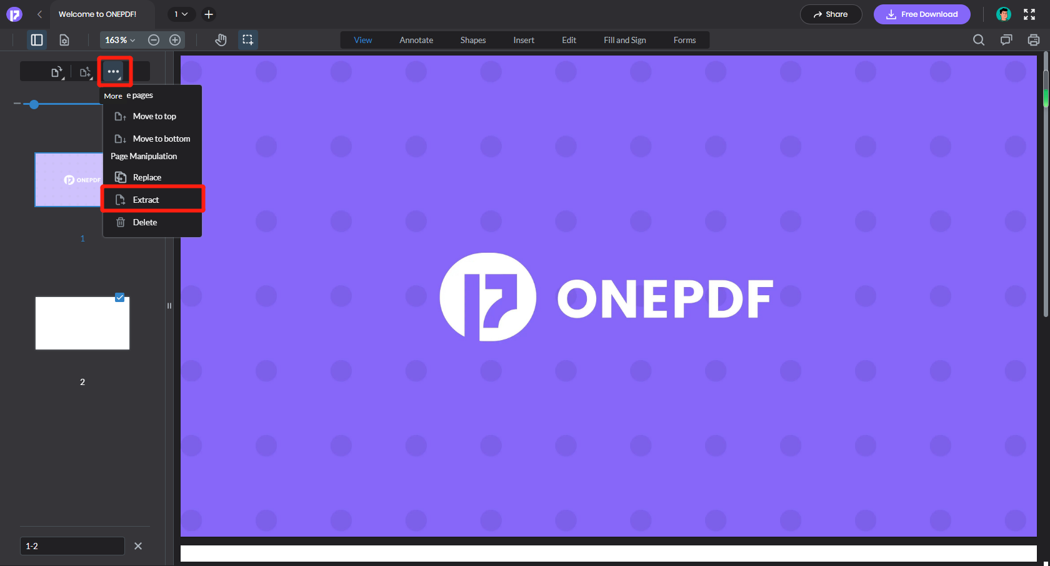The height and width of the screenshot is (566, 1050).
Task: Switch to the Edit tab
Action: [569, 40]
